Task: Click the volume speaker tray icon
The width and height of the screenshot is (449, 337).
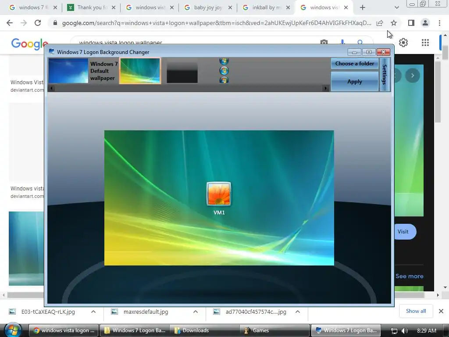Action: [x=405, y=331]
